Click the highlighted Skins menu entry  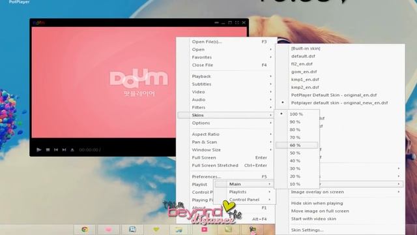click(x=225, y=115)
